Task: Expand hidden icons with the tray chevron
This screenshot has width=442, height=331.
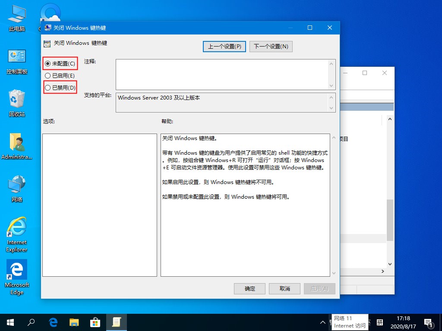Action: (322, 322)
